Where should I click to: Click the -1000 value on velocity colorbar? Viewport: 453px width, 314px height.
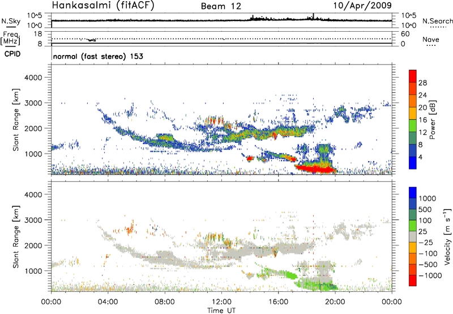click(x=430, y=275)
